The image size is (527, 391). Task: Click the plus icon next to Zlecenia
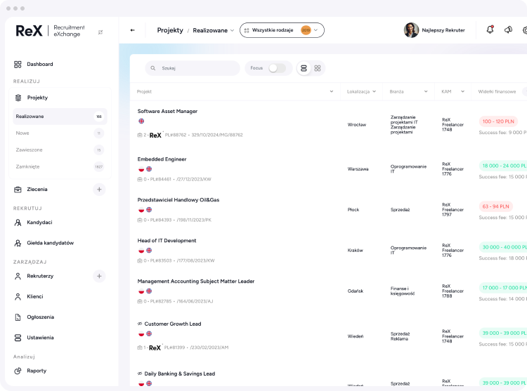(x=99, y=189)
